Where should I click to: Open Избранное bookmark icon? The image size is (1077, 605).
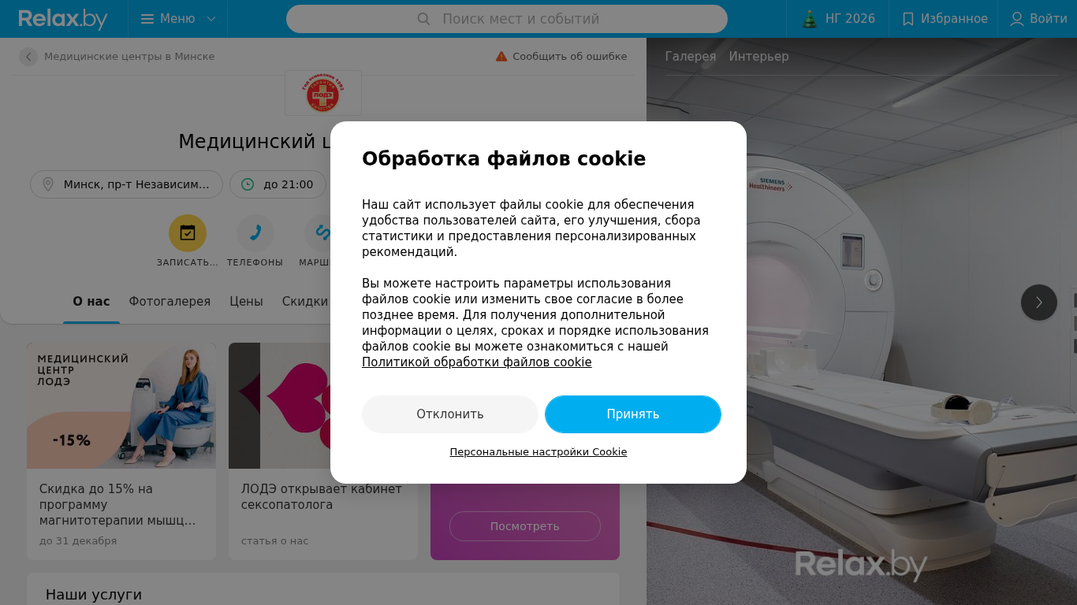point(907,19)
